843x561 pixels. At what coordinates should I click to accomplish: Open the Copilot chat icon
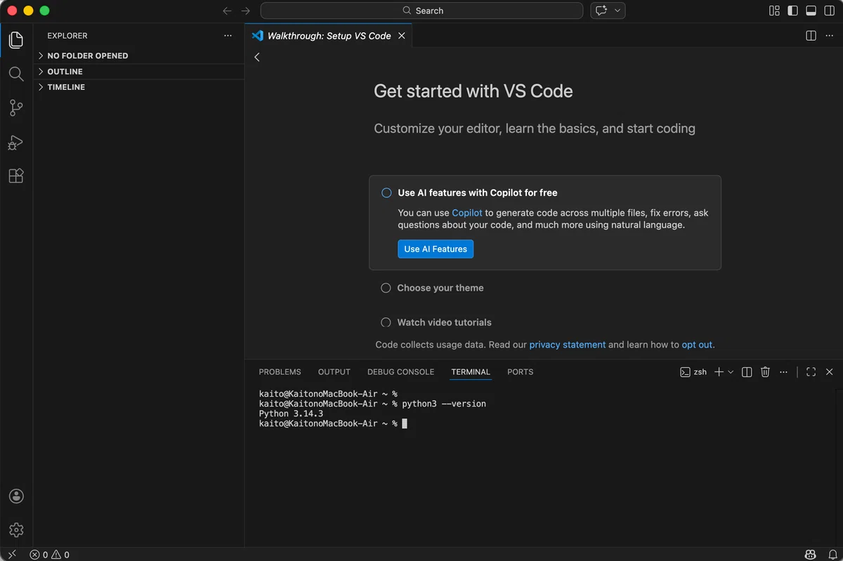[601, 11]
